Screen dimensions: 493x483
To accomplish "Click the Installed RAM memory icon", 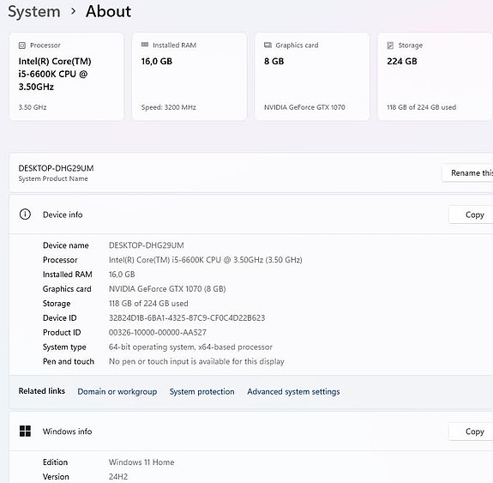I will tap(145, 45).
